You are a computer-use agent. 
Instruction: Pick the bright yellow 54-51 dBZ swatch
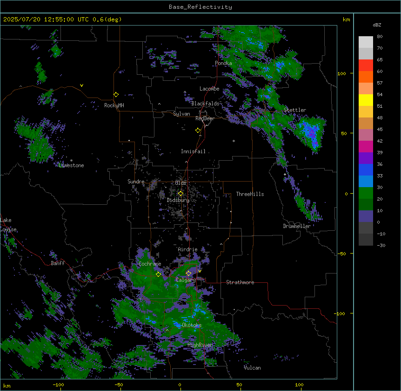[366, 100]
